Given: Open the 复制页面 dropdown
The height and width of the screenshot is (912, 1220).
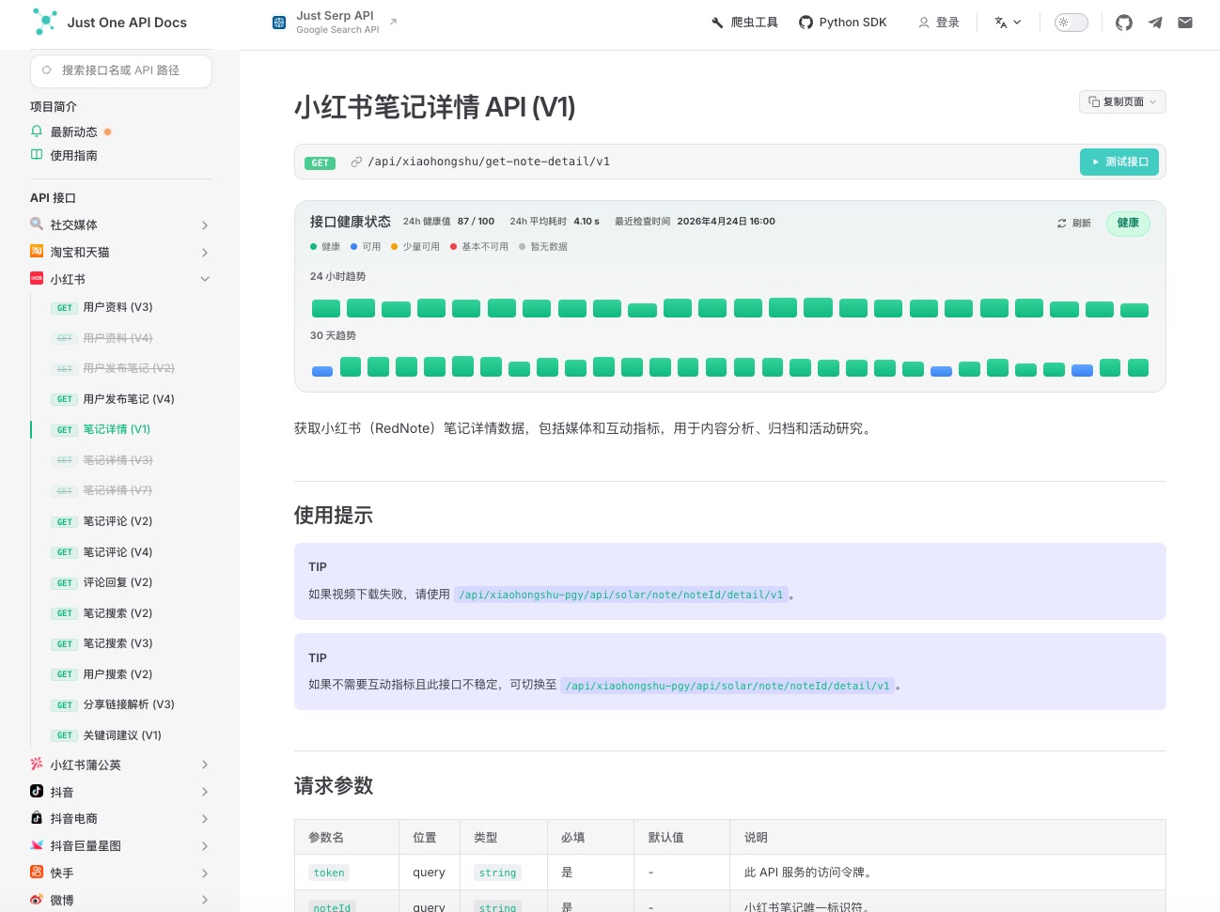Looking at the screenshot, I should (x=1122, y=101).
